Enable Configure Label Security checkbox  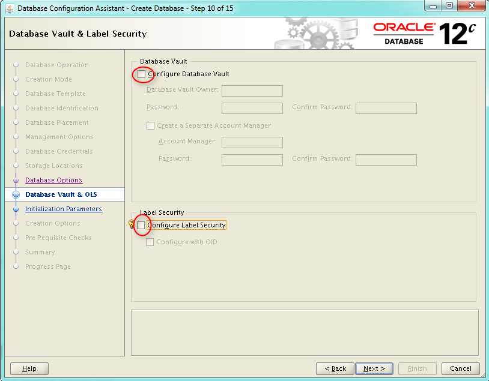(141, 226)
